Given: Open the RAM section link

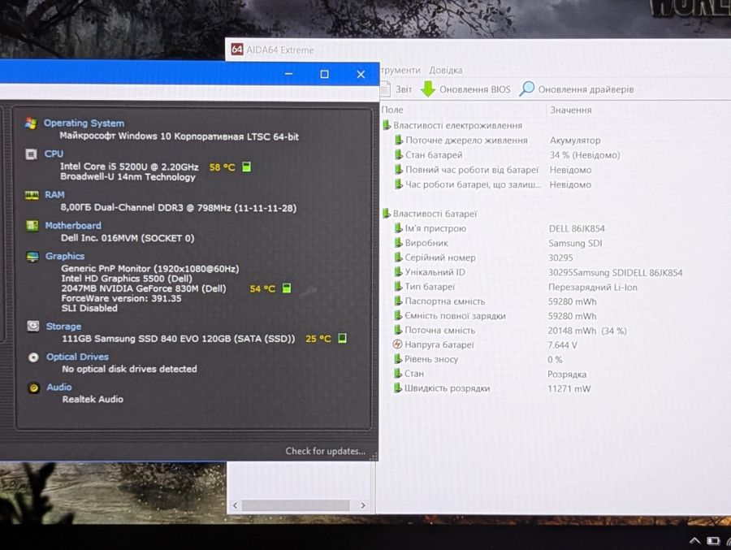Looking at the screenshot, I should (x=54, y=194).
